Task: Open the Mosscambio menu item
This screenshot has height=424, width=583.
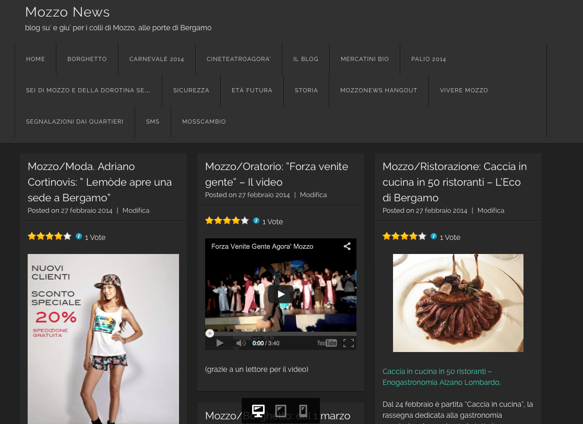Action: point(204,122)
